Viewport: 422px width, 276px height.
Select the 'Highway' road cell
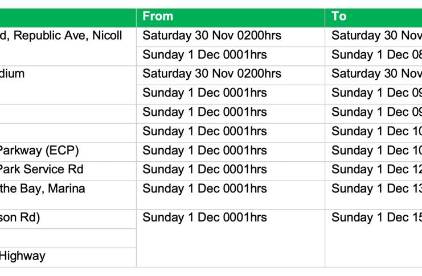(22, 256)
